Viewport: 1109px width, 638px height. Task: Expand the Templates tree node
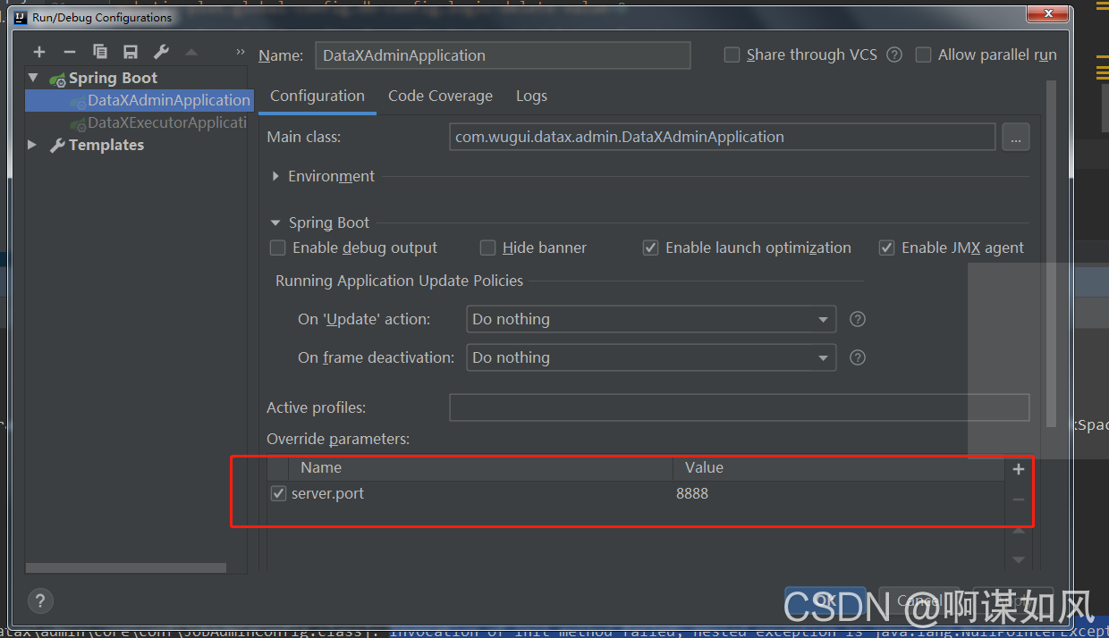click(33, 145)
